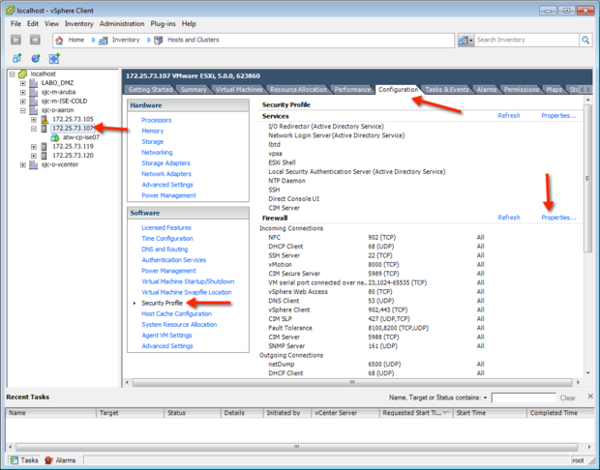
Task: Click the sjc-o-vcenter datacenter icon
Action: coord(34,164)
